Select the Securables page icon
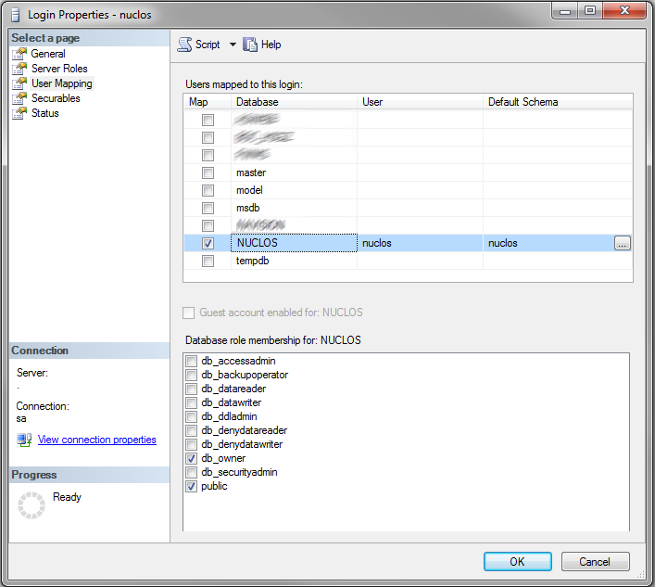Image resolution: width=655 pixels, height=587 pixels. point(20,98)
